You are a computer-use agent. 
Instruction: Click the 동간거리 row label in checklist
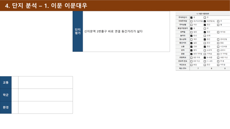[x=183, y=43]
